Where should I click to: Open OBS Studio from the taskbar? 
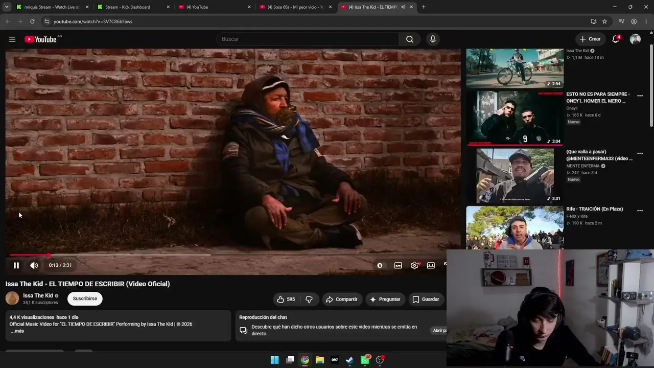(380, 360)
